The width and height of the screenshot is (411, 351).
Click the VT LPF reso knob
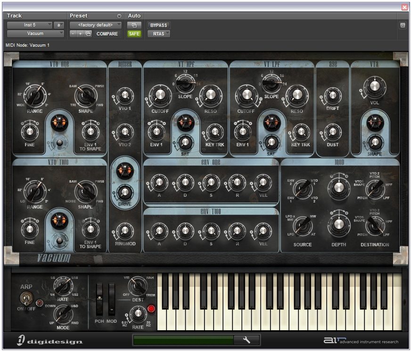pyautogui.click(x=297, y=95)
